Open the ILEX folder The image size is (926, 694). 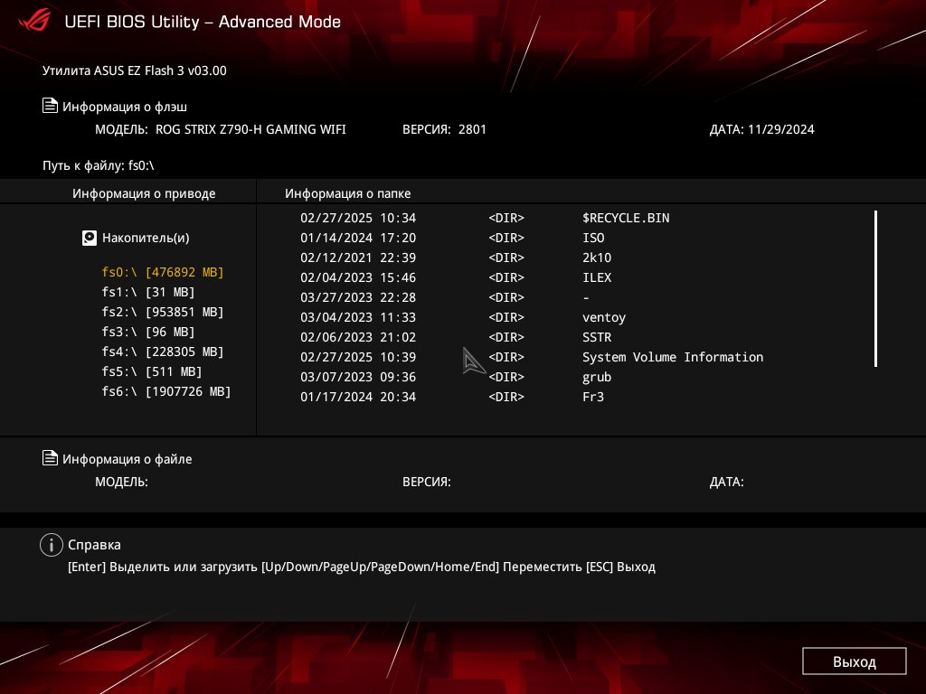click(597, 277)
